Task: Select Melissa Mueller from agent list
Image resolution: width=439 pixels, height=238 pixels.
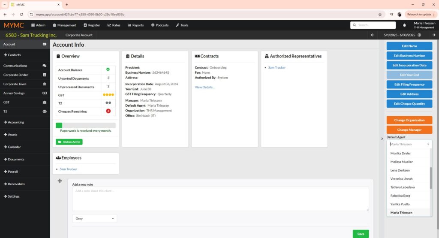Action: click(408, 162)
